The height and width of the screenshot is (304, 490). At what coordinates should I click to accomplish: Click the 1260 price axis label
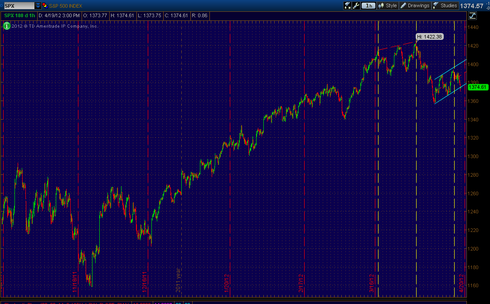[473, 193]
